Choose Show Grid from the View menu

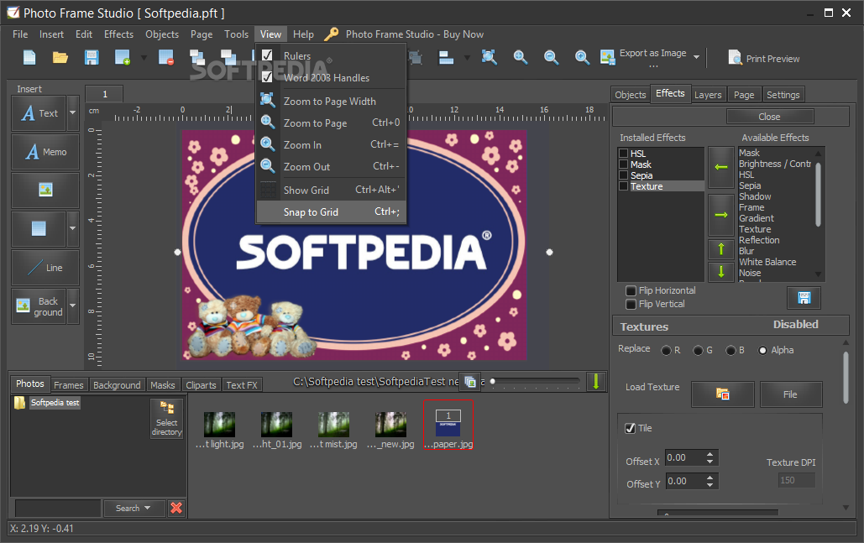pyautogui.click(x=331, y=190)
